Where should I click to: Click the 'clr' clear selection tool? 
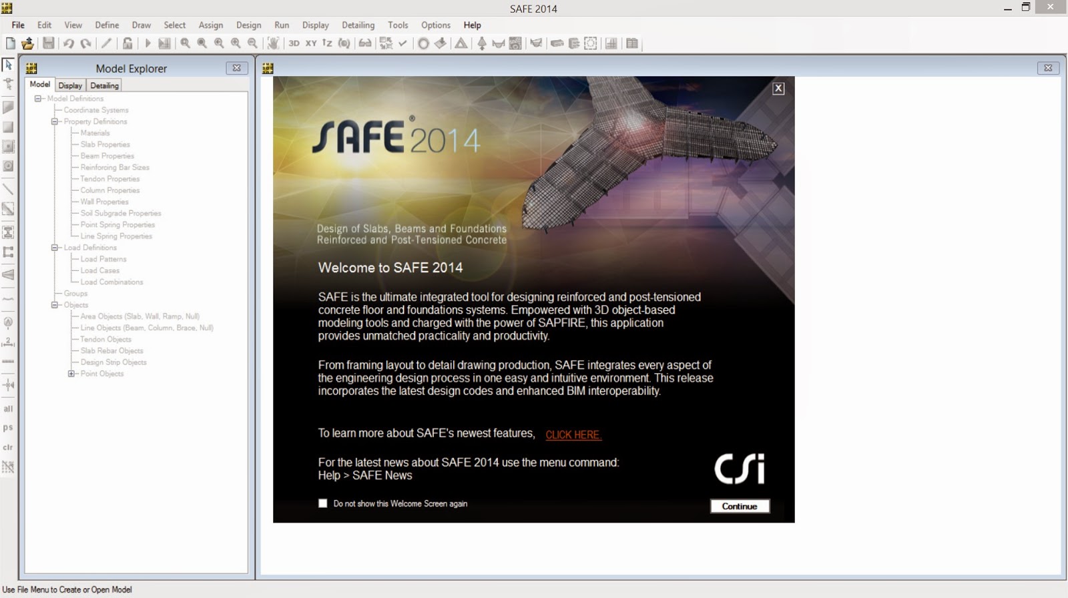point(8,447)
